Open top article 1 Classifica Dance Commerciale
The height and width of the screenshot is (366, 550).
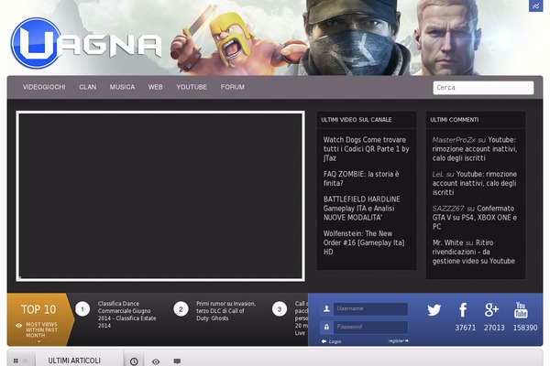pos(127,315)
